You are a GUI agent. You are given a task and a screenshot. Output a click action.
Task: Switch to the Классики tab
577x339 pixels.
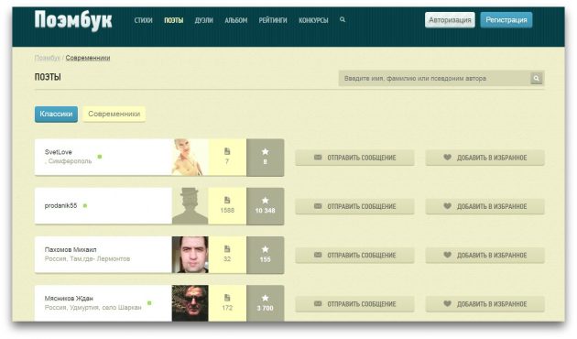[x=56, y=115]
